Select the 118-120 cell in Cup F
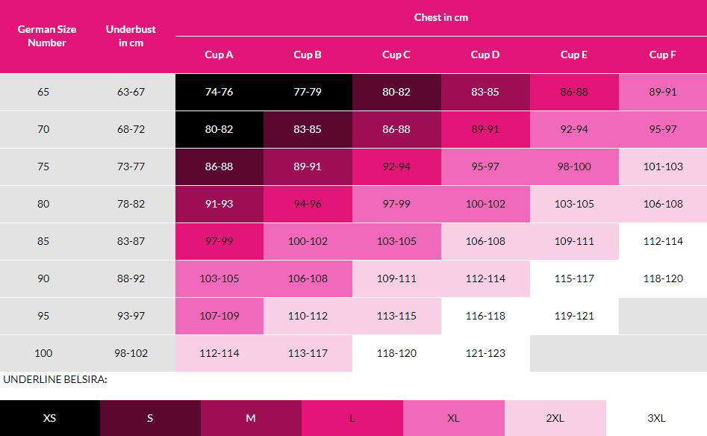 coord(663,278)
